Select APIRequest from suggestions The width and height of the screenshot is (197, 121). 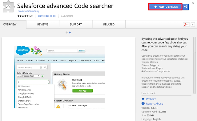click(x=24, y=86)
